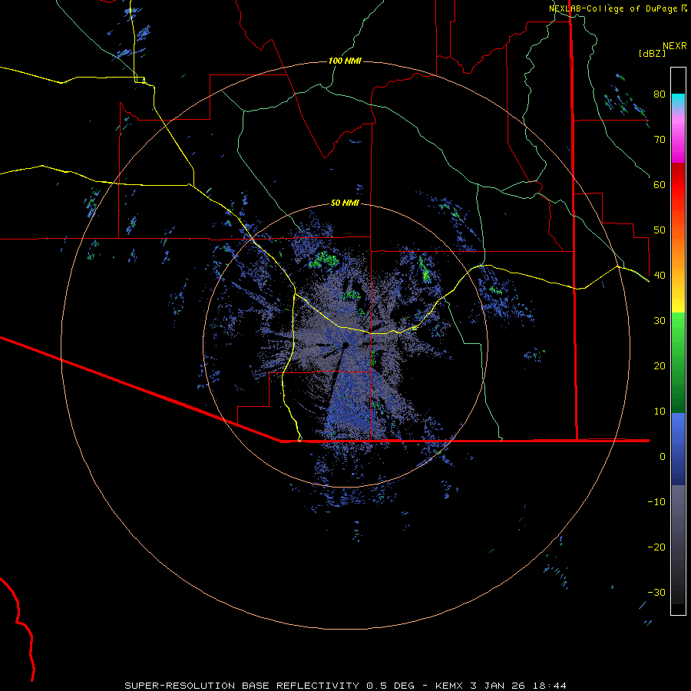Click the blue band of the color bar
Screen dimensions: 691x691
pyautogui.click(x=678, y=449)
